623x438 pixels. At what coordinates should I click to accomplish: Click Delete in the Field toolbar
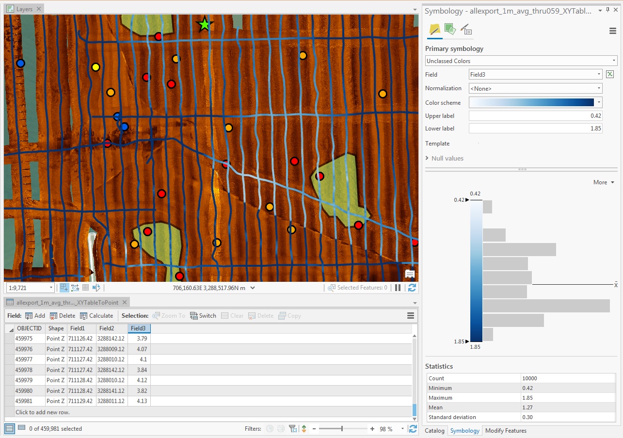click(x=63, y=315)
